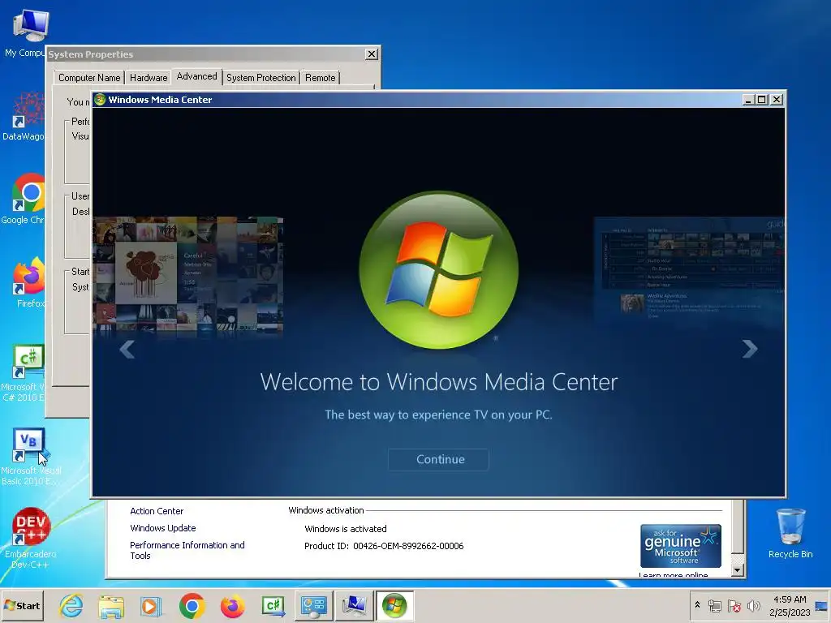Click Windows Media Center title bar icon

tap(100, 100)
